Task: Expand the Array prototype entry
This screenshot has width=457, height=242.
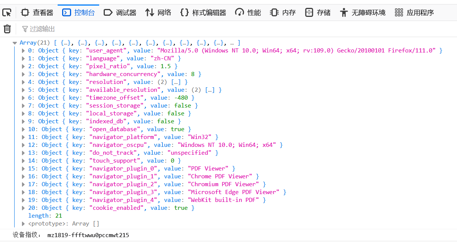Action: (x=23, y=223)
